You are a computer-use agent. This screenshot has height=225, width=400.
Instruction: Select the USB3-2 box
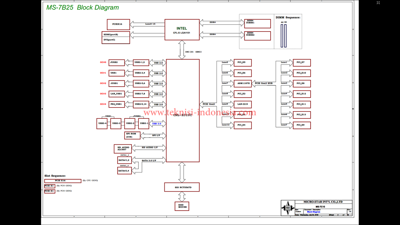(130, 123)
